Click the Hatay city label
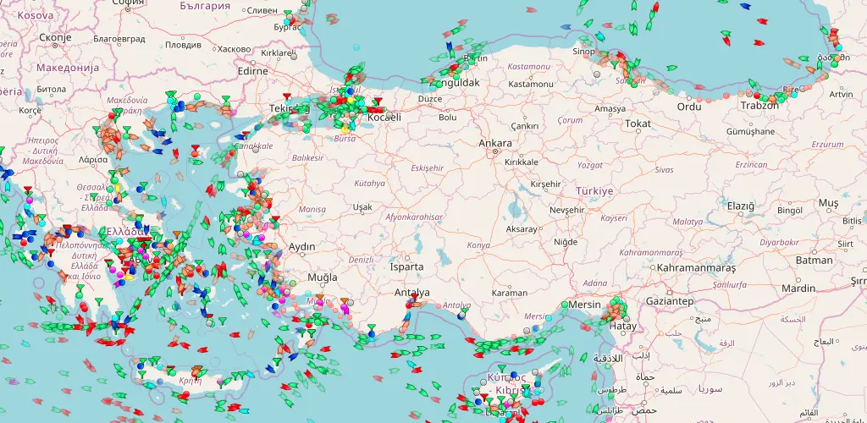Image resolution: width=867 pixels, height=423 pixels. [x=622, y=326]
